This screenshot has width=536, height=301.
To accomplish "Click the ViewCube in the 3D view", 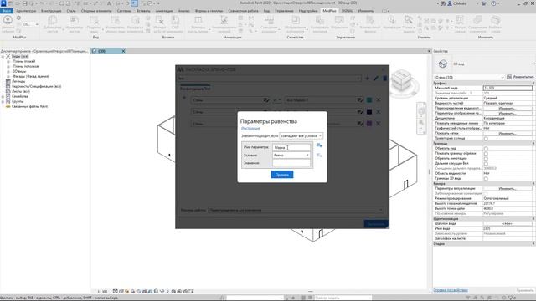I will (402, 81).
